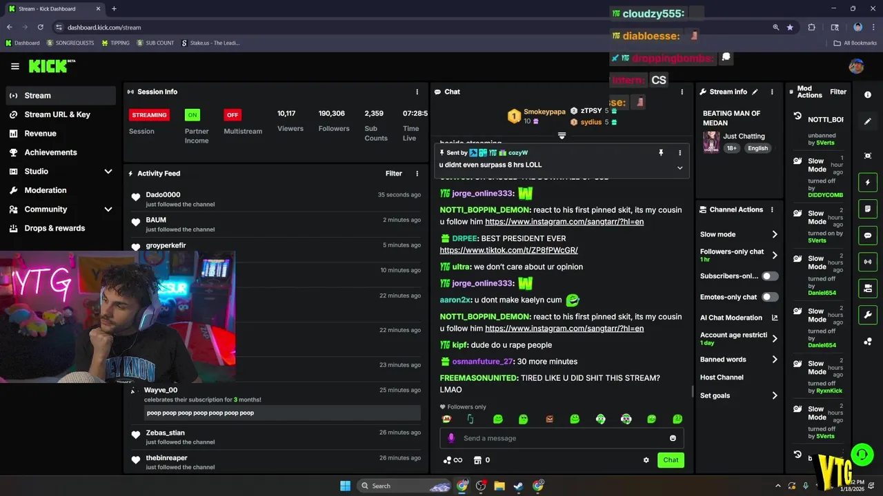Screen dimensions: 883x496
Task: Click Filter in Activity Feed
Action: (393, 174)
